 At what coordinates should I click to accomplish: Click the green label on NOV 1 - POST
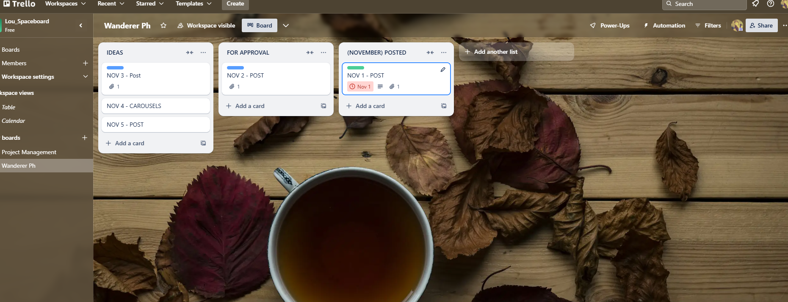click(356, 68)
